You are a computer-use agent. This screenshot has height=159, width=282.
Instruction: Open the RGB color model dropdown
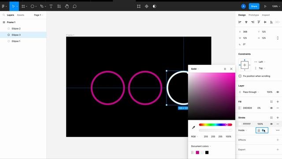(x=194, y=136)
